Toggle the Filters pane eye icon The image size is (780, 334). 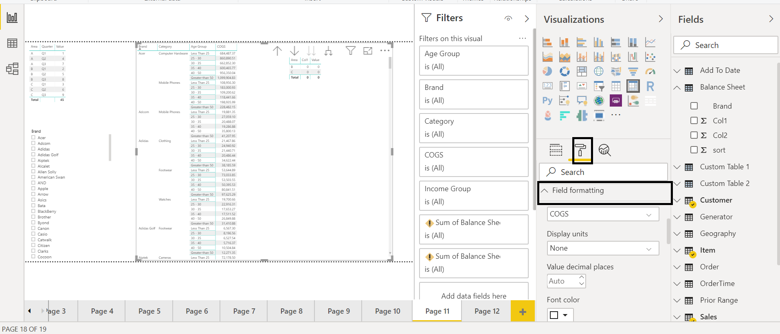(x=508, y=18)
